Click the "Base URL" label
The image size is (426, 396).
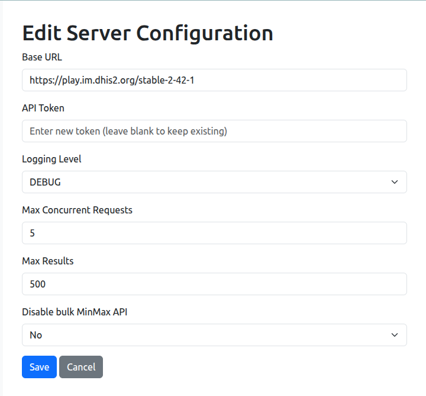coord(42,58)
